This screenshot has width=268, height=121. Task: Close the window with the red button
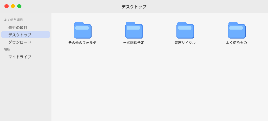click(6, 6)
